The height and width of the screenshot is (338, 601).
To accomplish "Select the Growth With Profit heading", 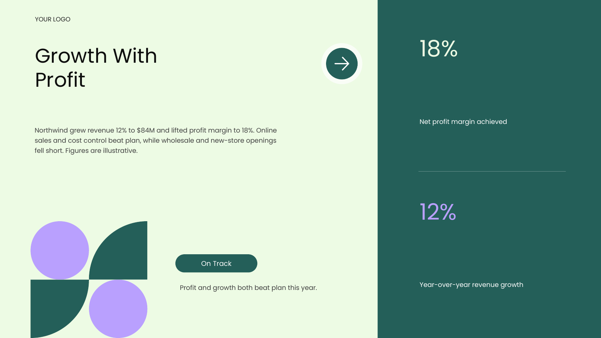I will (96, 68).
